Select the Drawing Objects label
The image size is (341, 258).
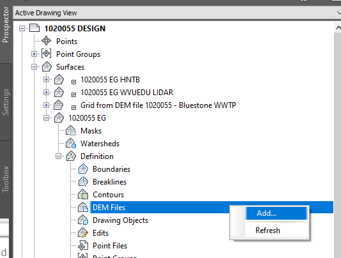120,220
